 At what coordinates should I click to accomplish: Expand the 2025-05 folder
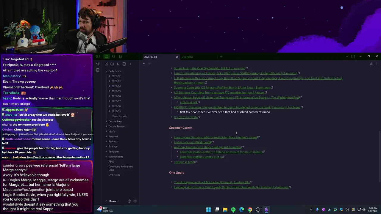(x=116, y=91)
